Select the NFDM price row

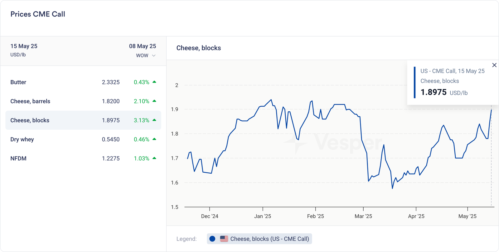point(83,158)
